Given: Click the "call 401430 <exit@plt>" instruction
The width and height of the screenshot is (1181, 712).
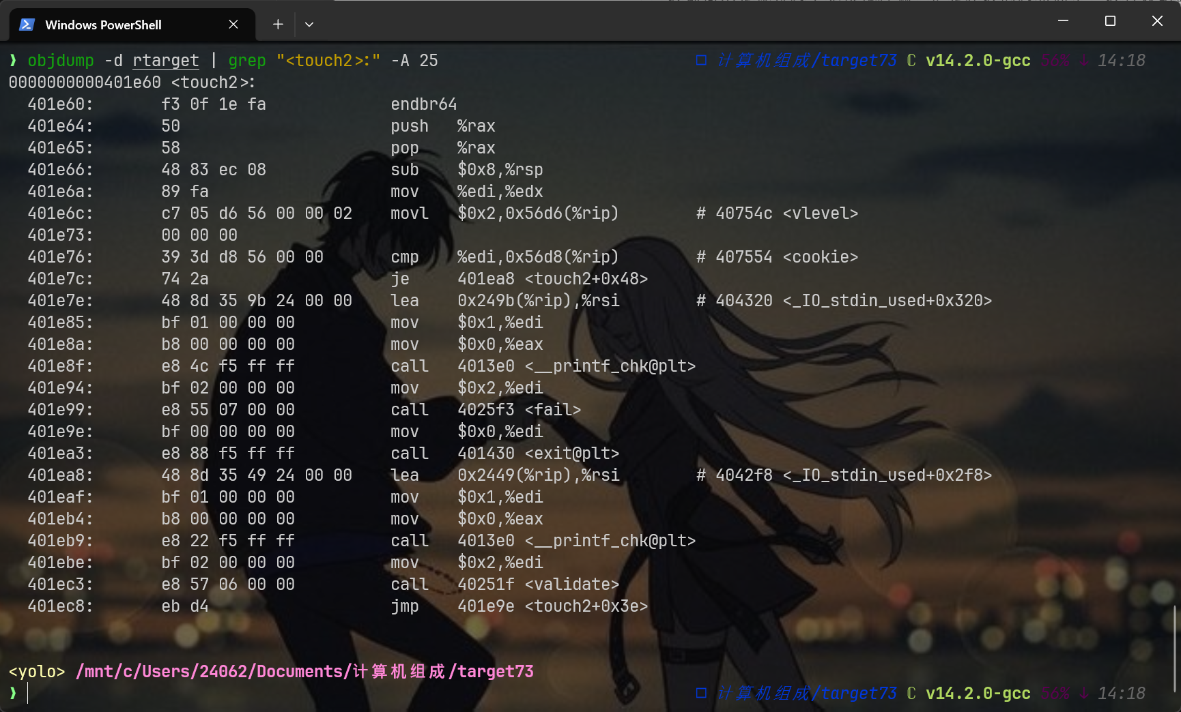Looking at the screenshot, I should [x=505, y=454].
